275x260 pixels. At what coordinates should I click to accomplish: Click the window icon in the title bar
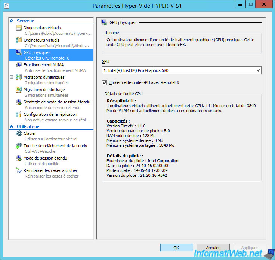point(7,6)
